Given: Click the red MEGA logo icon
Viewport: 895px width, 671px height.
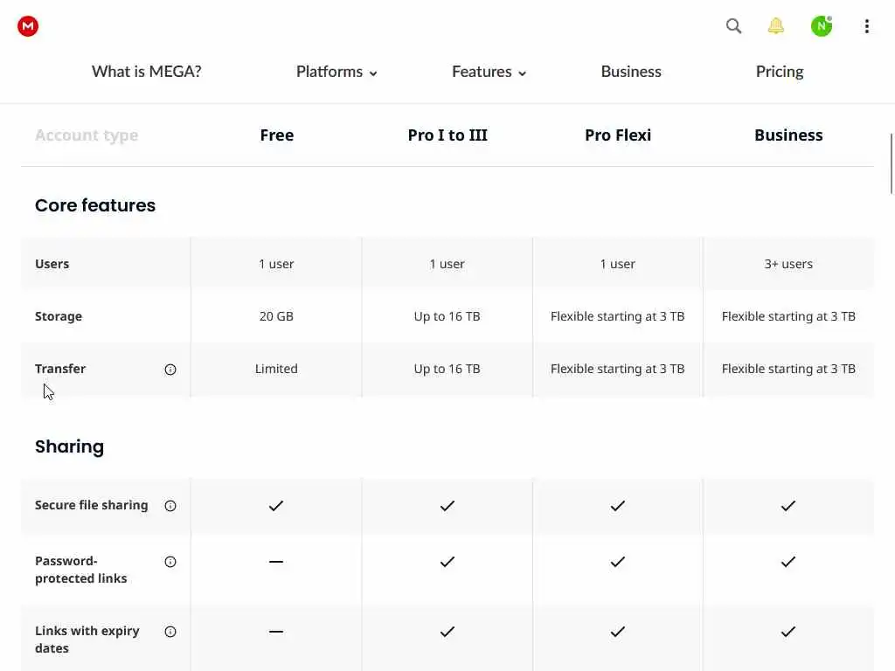Looking at the screenshot, I should coord(28,26).
